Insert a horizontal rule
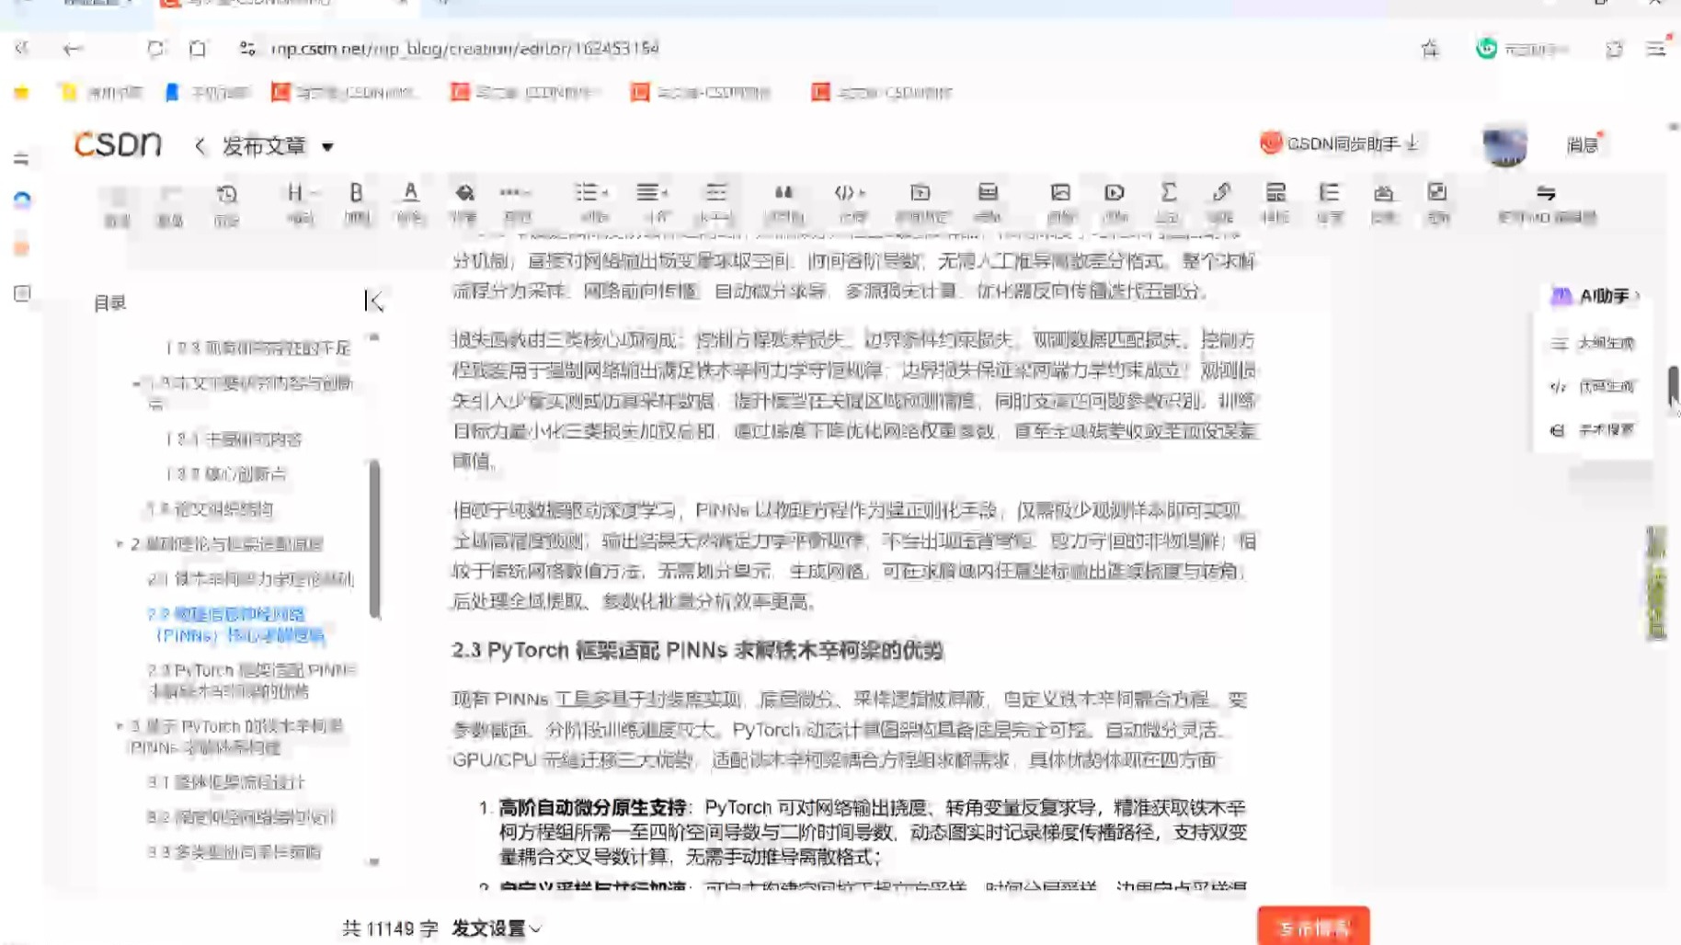This screenshot has height=945, width=1681. point(715,203)
